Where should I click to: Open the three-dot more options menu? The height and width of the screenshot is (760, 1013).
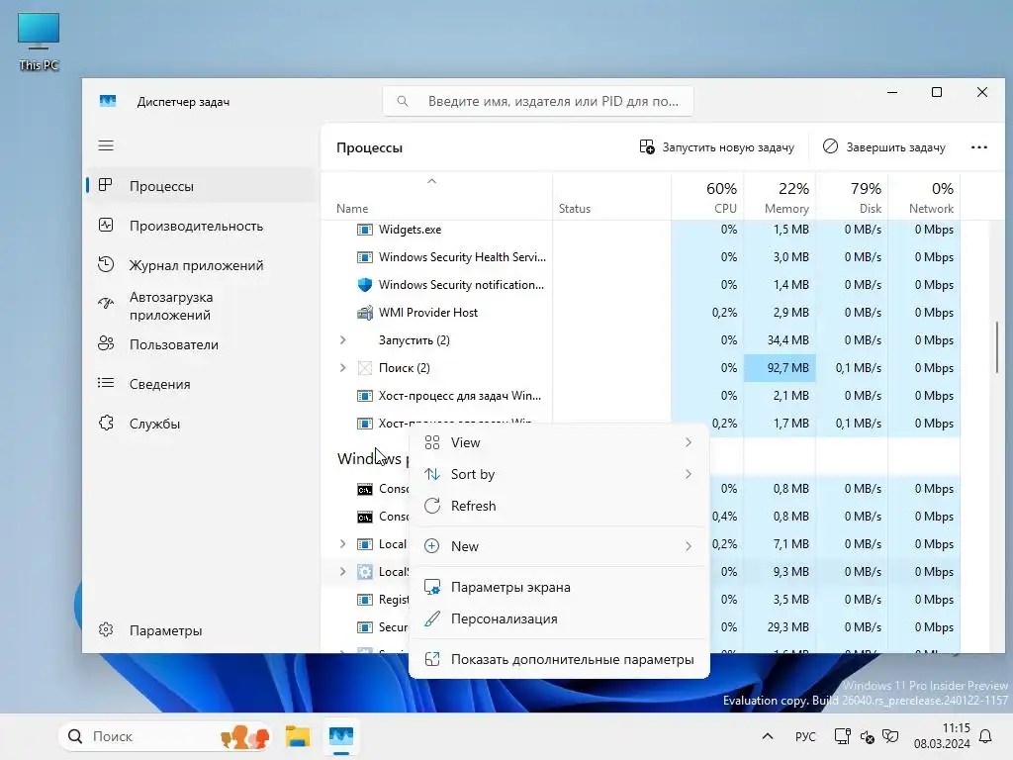[978, 147]
